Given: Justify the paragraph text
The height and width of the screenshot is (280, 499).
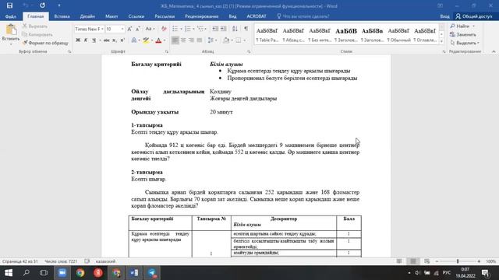Looking at the screenshot, I should pyautogui.click(x=200, y=40).
